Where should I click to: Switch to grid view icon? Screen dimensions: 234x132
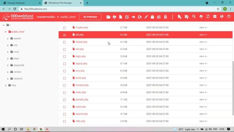coord(215,16)
